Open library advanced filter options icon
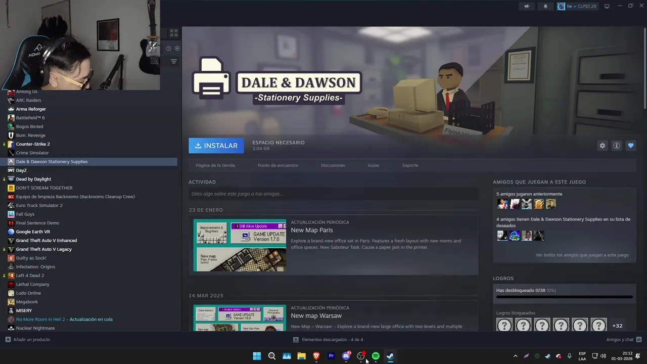Viewport: 647px width, 364px height. tap(173, 61)
